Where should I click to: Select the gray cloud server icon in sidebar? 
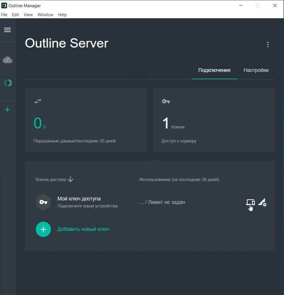(x=8, y=60)
